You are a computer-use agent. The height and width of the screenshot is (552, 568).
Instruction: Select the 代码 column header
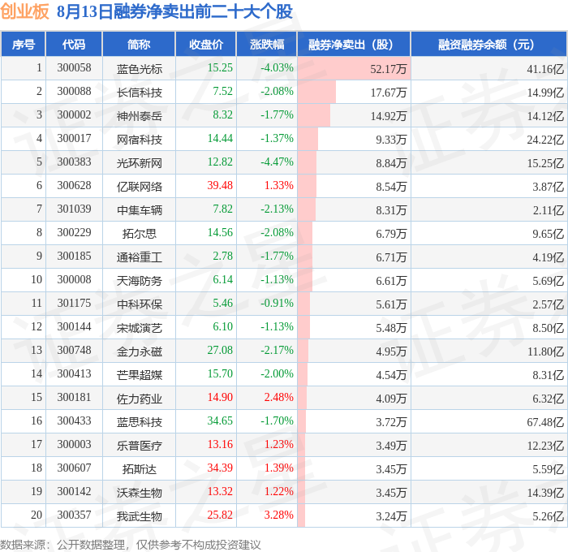click(74, 44)
